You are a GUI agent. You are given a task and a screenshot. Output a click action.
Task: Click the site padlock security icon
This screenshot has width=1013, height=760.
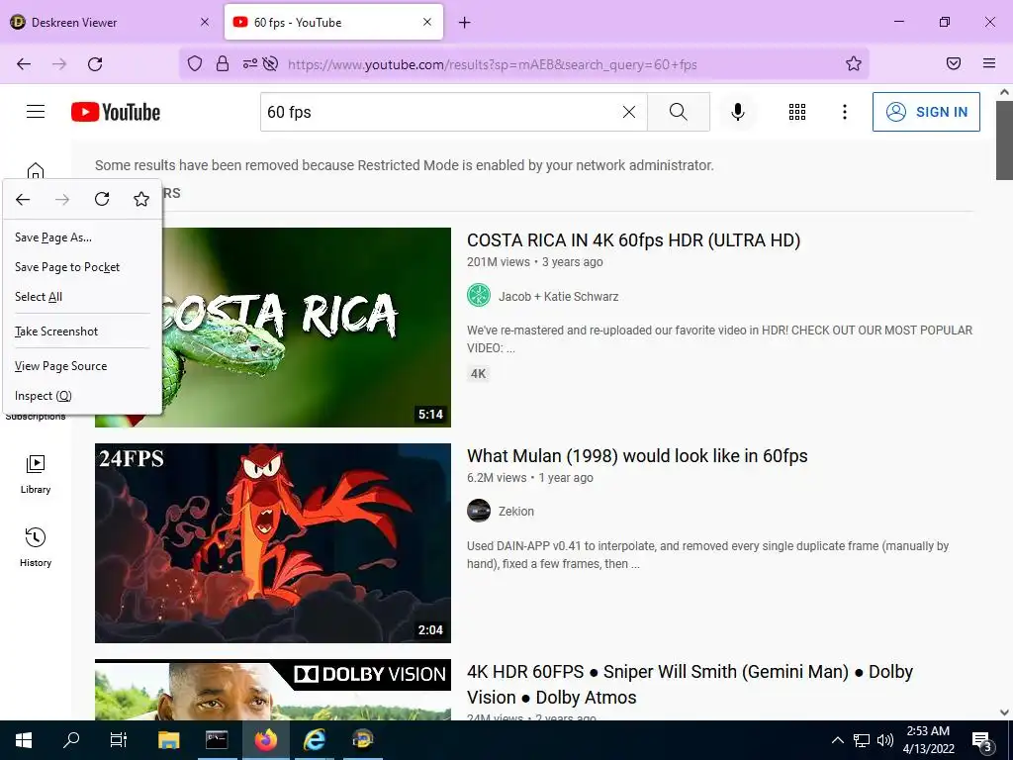click(223, 63)
